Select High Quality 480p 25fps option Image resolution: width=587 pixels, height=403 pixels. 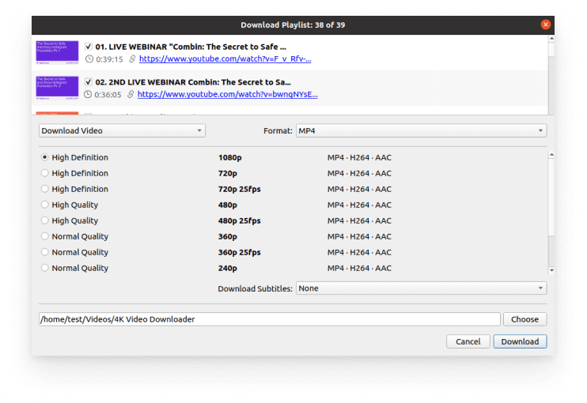[44, 220]
